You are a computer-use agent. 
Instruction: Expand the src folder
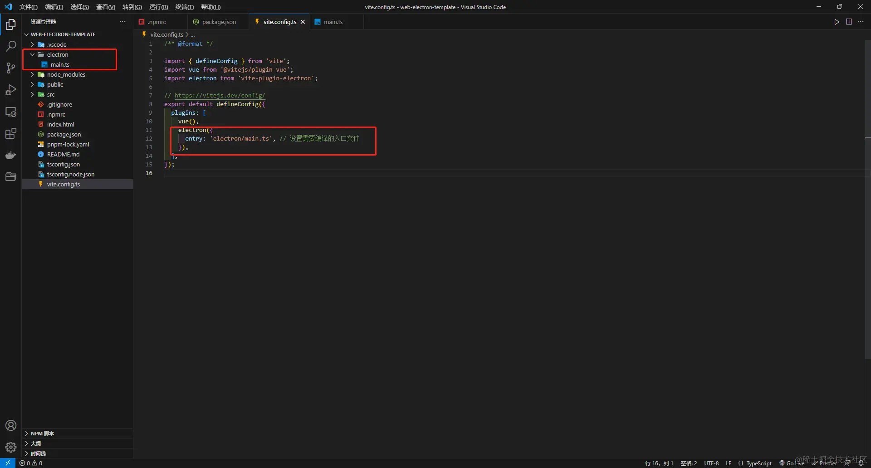tap(32, 94)
